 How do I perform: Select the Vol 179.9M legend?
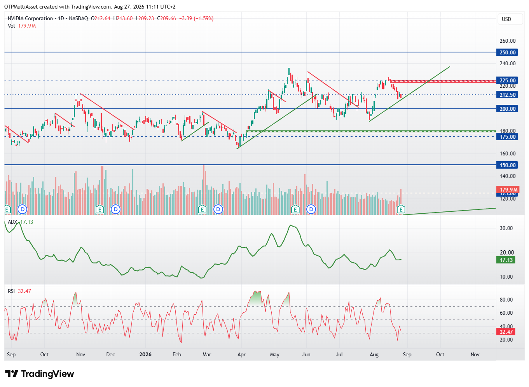tap(22, 26)
